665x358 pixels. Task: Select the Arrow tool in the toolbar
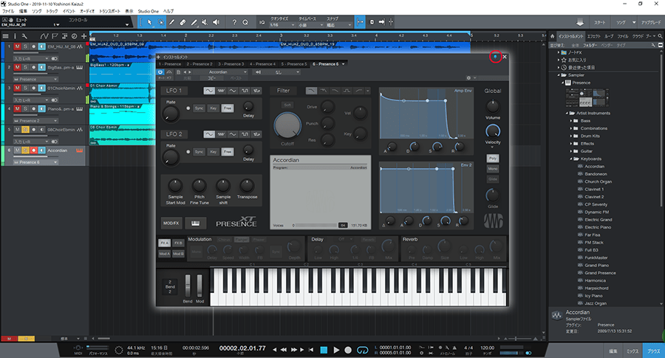149,22
